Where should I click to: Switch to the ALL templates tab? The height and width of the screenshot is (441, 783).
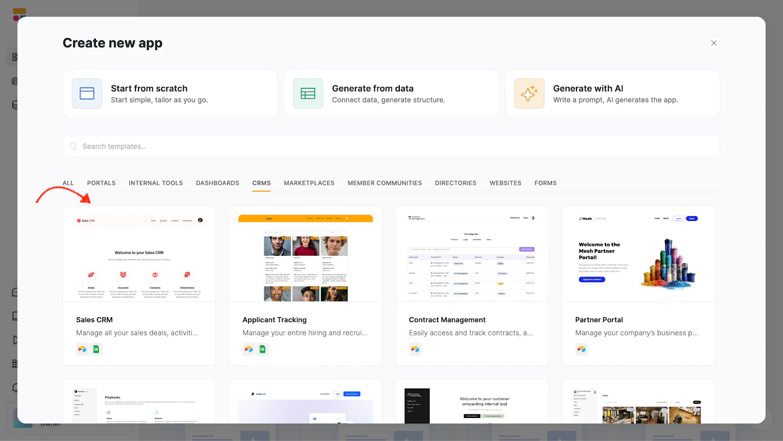69,183
